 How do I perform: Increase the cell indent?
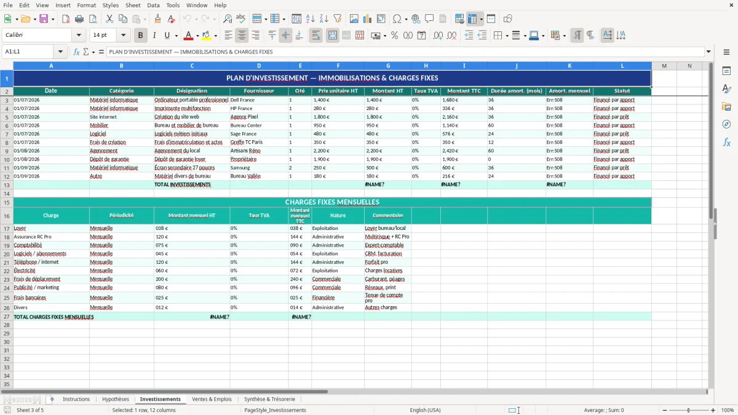(469, 36)
